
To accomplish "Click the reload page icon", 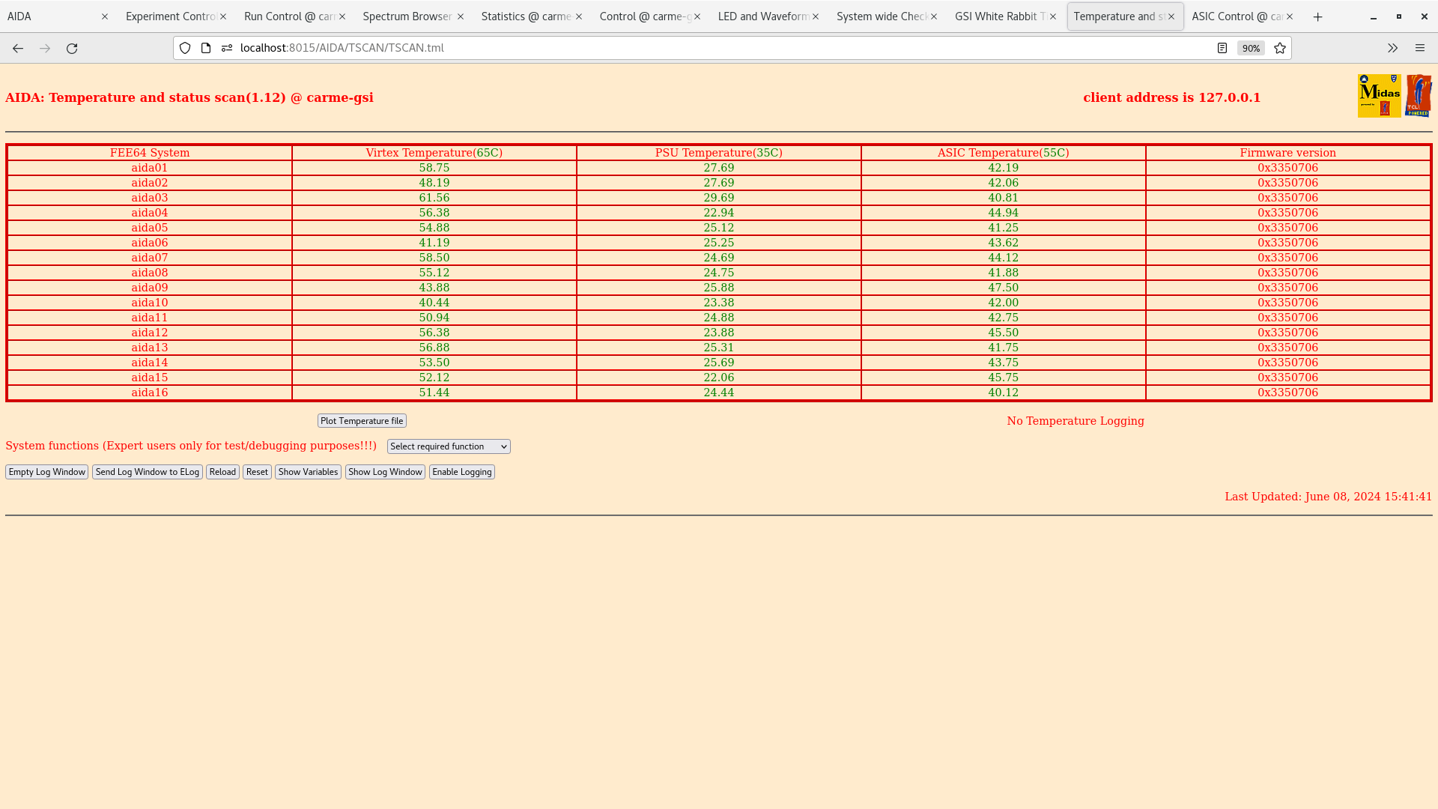I will (72, 47).
